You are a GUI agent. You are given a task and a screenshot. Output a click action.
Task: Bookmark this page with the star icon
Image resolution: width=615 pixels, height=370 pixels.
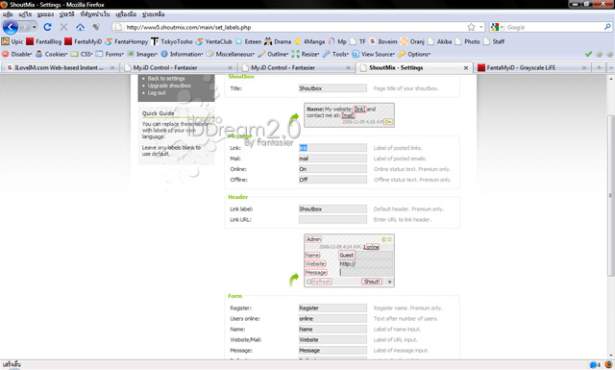coord(471,27)
